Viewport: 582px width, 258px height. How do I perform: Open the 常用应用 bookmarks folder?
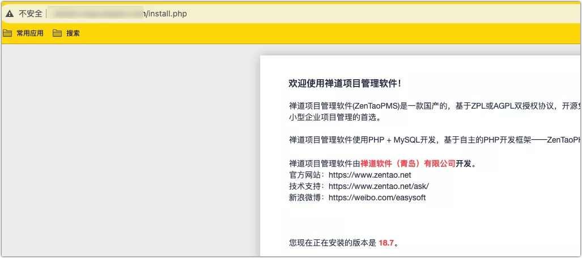[x=23, y=33]
